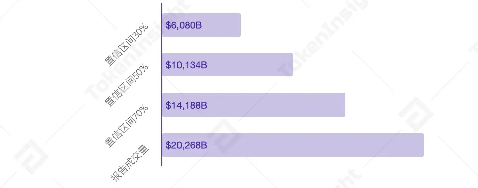Click the right end of the $14,188B bar
478x188 pixels.
click(344, 105)
